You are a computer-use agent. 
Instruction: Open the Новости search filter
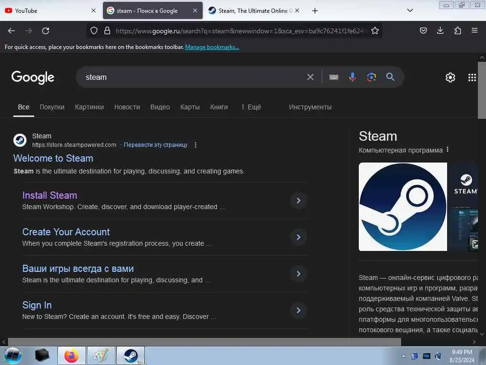click(127, 107)
